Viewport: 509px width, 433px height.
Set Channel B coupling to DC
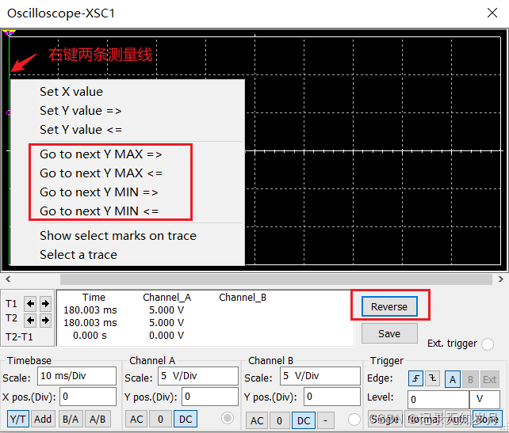point(304,420)
